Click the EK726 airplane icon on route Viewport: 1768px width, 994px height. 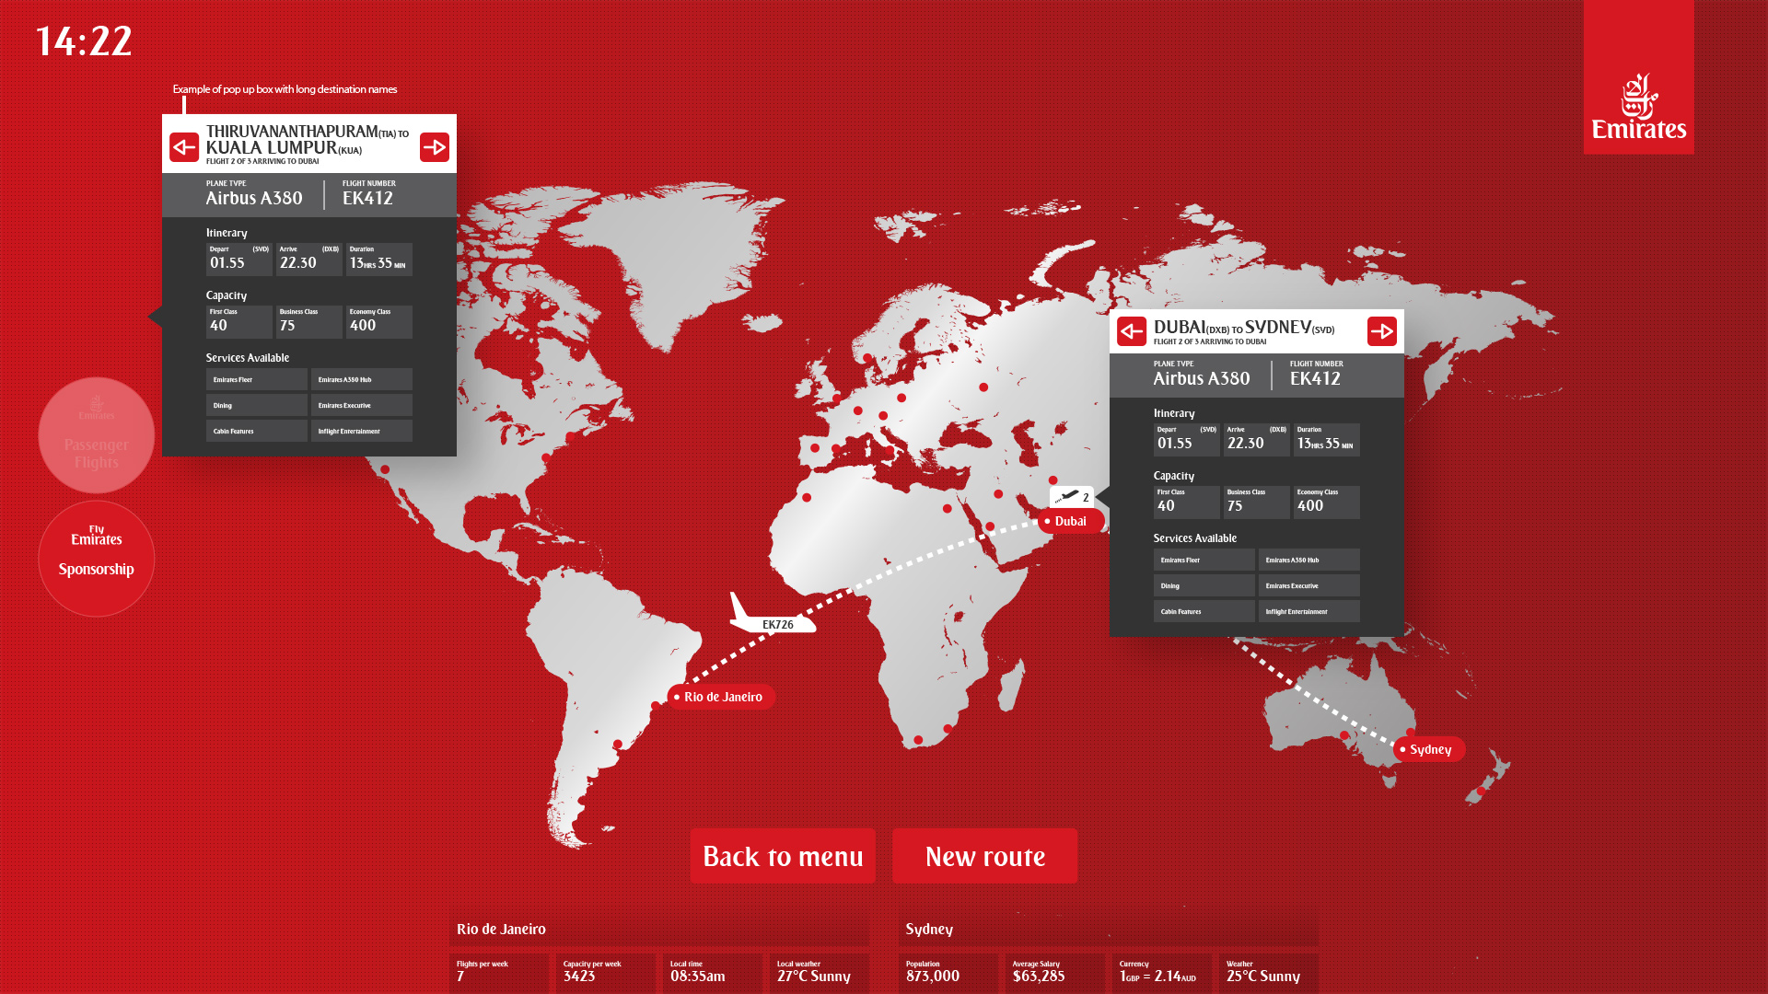coord(772,618)
